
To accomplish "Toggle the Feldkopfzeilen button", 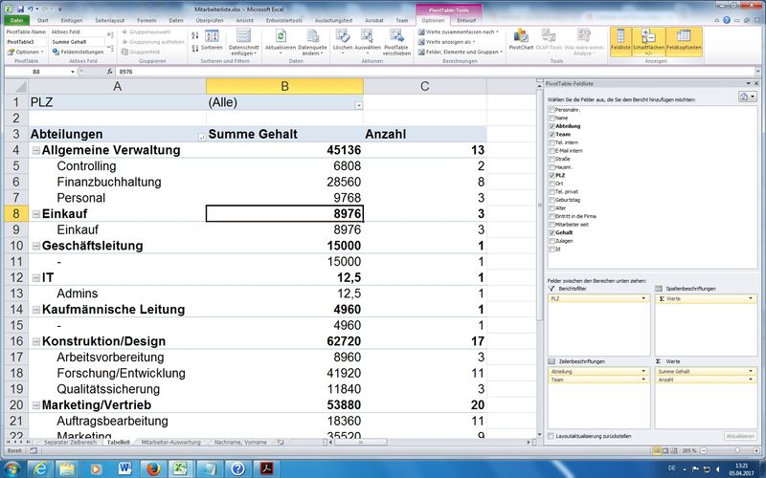I will (x=684, y=38).
